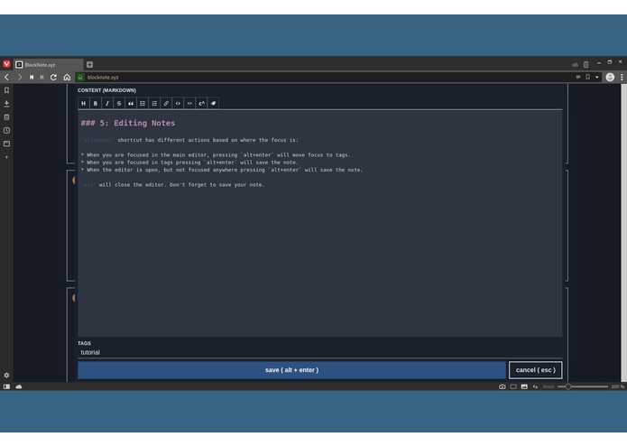627x446 pixels.
Task: Bookmark this page from the address bar
Action: click(588, 78)
